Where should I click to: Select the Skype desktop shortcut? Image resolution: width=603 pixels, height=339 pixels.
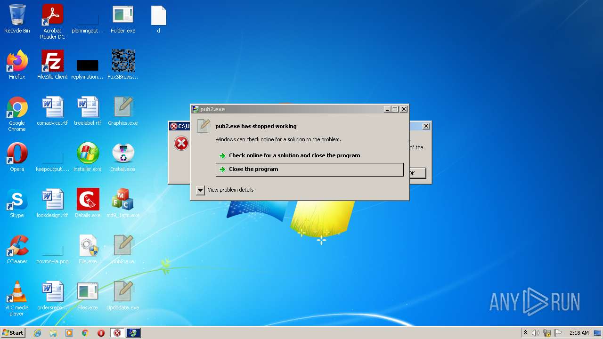[17, 203]
